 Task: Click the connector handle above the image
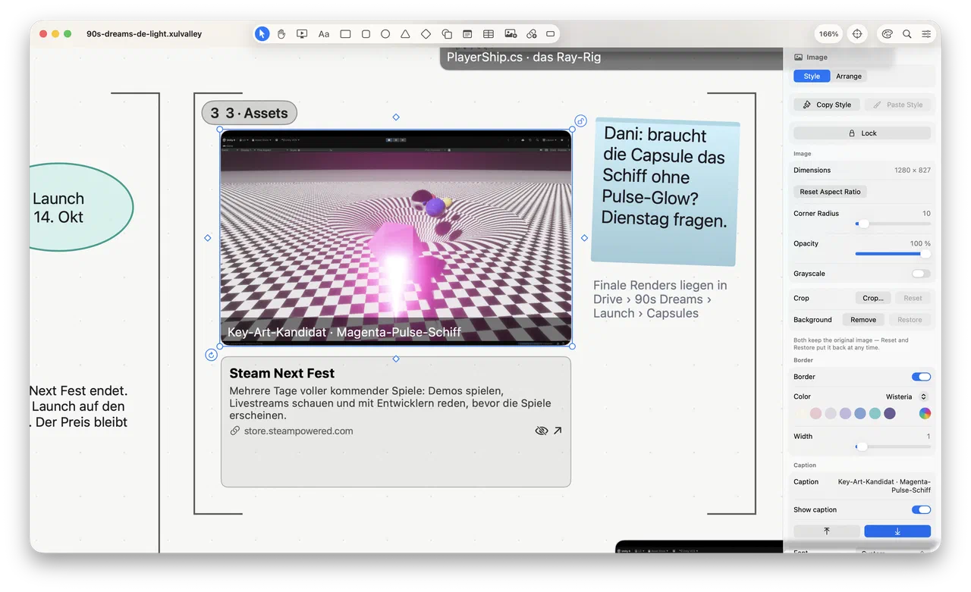(x=396, y=117)
